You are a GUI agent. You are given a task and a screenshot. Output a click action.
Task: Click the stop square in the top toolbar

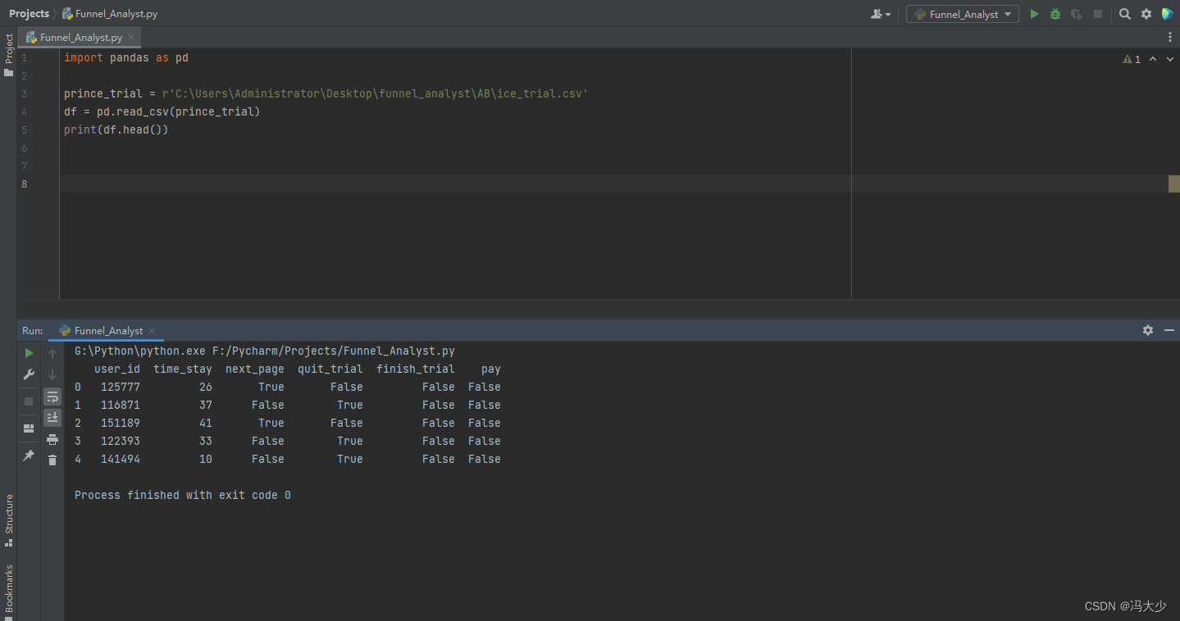click(x=1098, y=14)
